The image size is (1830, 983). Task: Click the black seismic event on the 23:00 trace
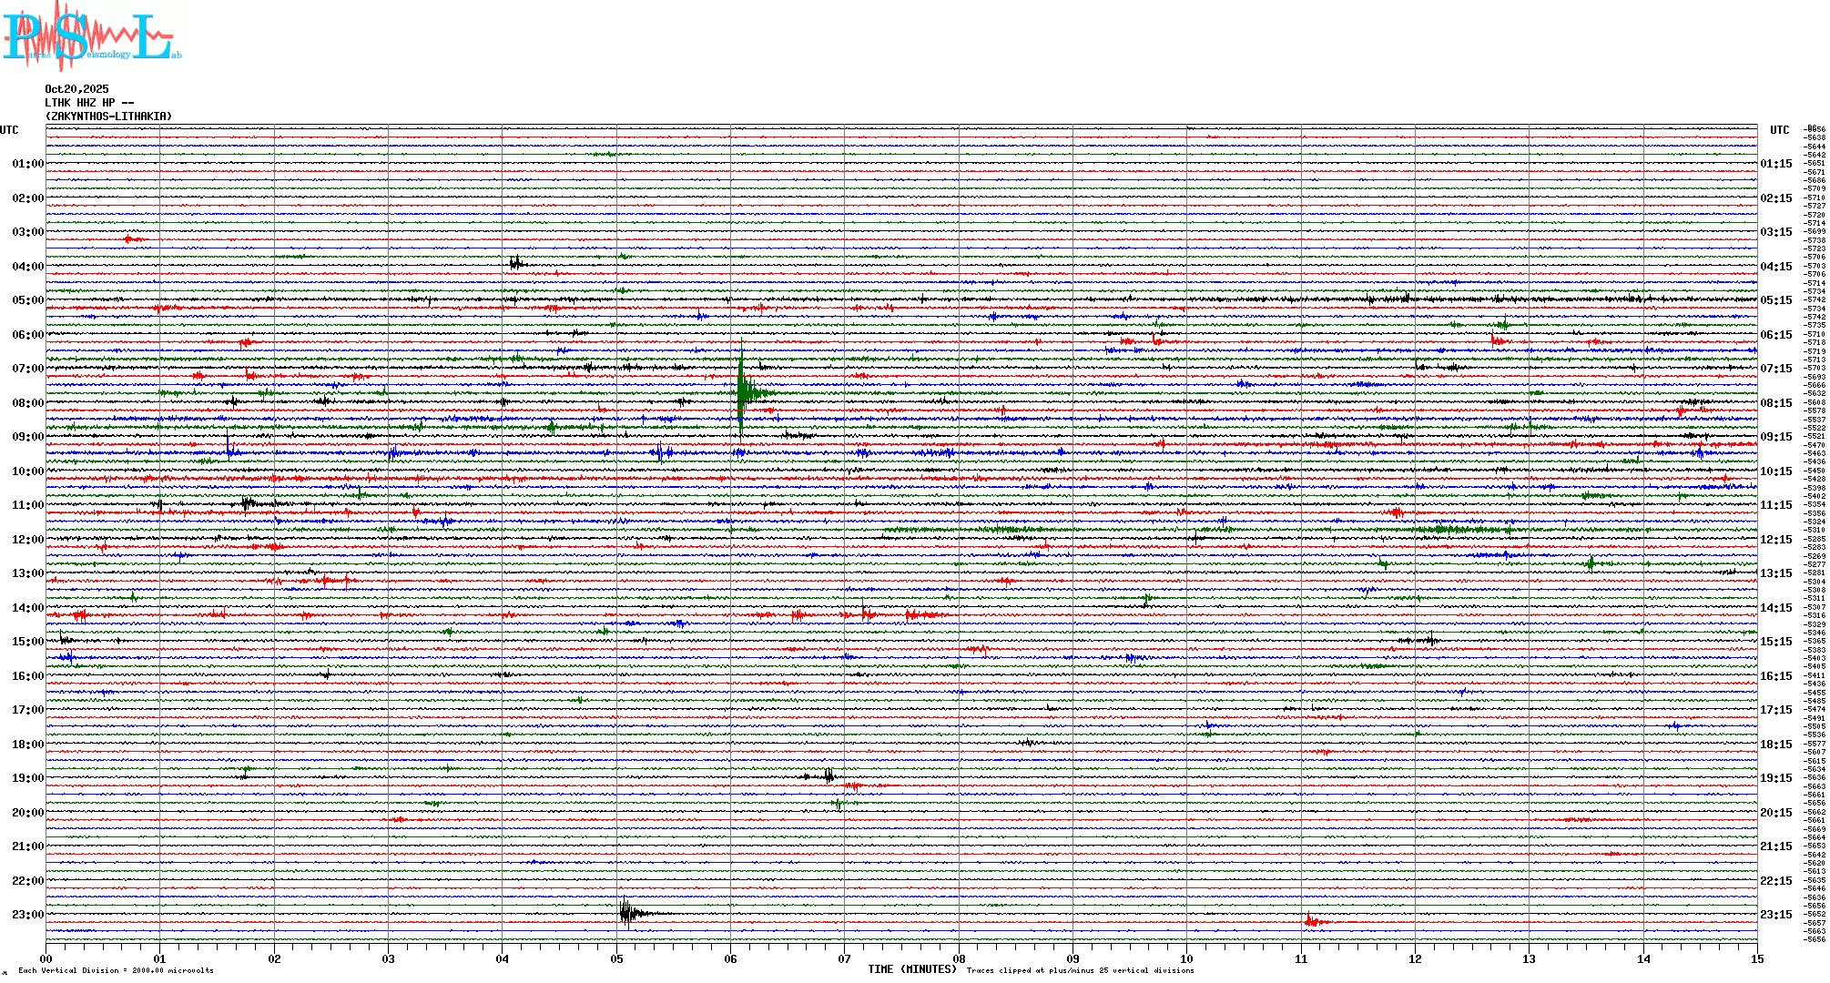coord(627,913)
